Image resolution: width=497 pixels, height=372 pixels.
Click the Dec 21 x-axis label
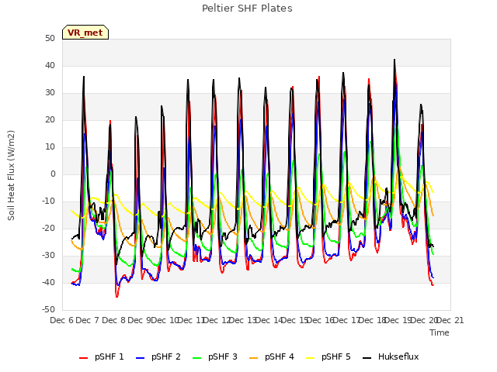450,320
